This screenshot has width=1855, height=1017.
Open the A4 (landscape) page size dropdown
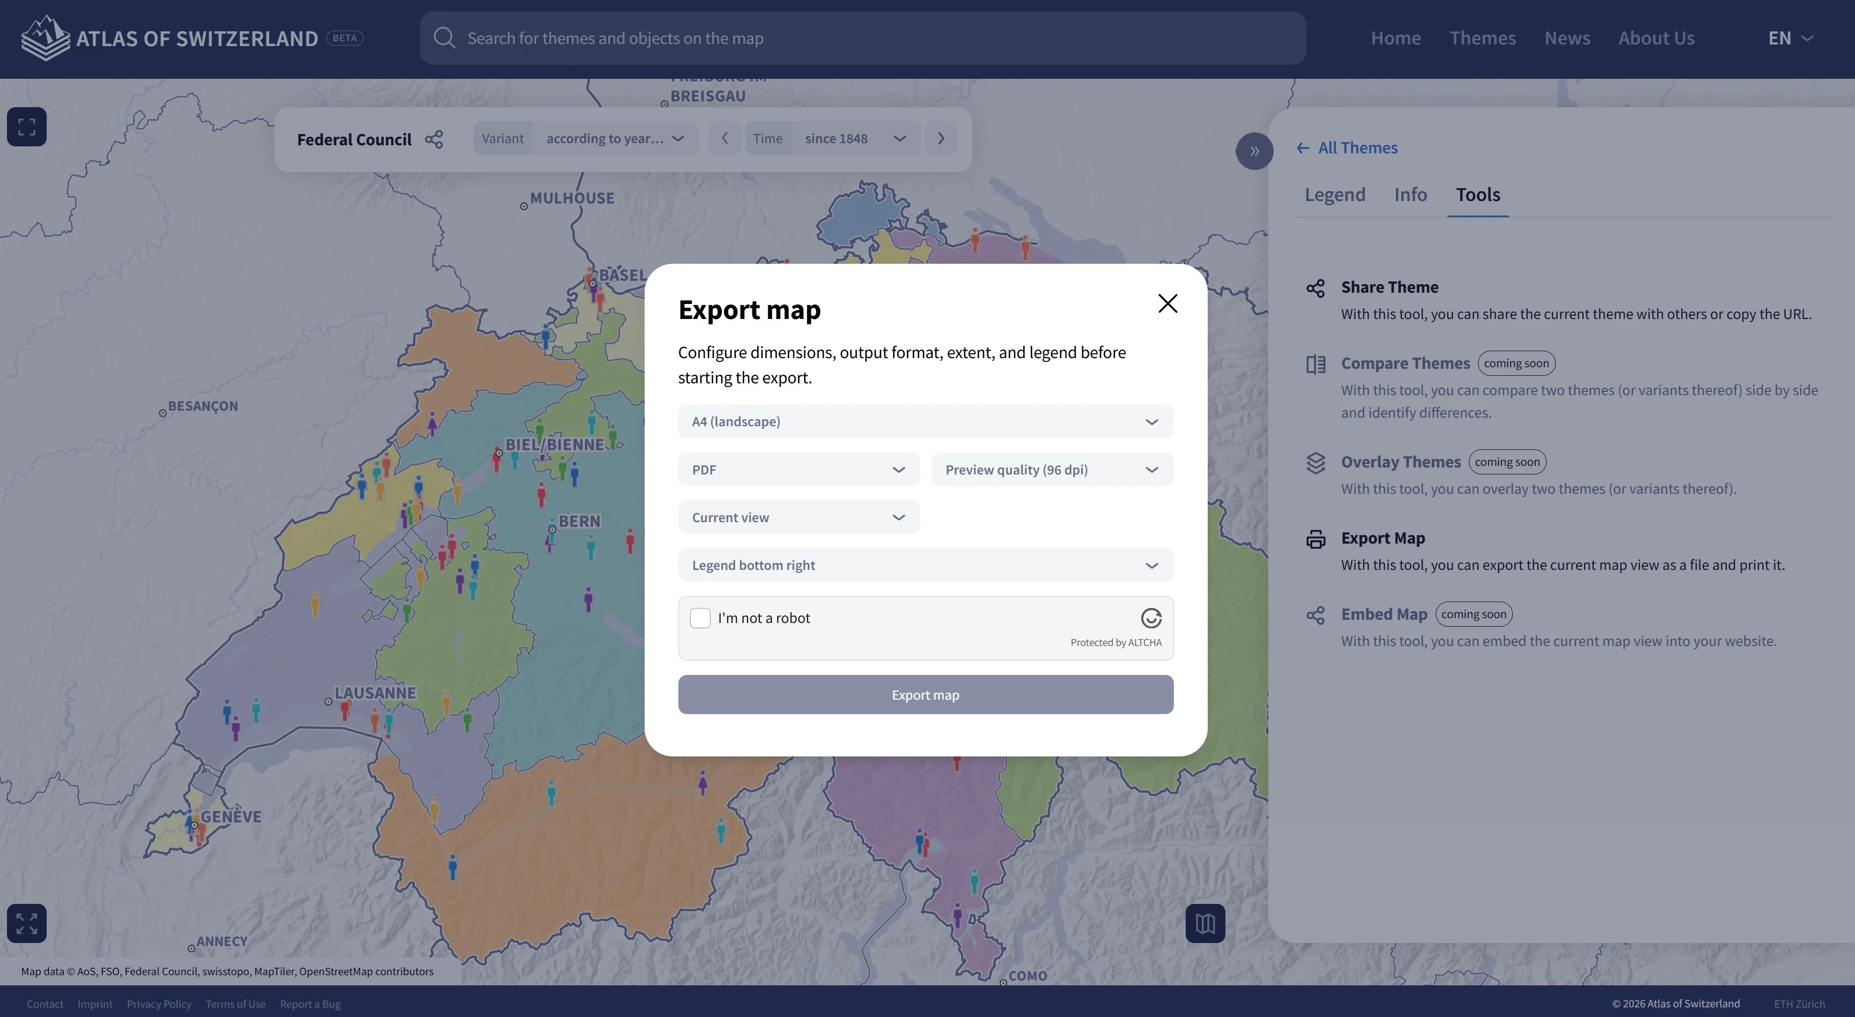point(925,421)
